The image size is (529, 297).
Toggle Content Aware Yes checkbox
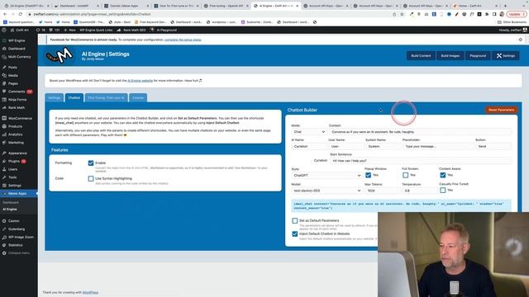click(x=443, y=175)
